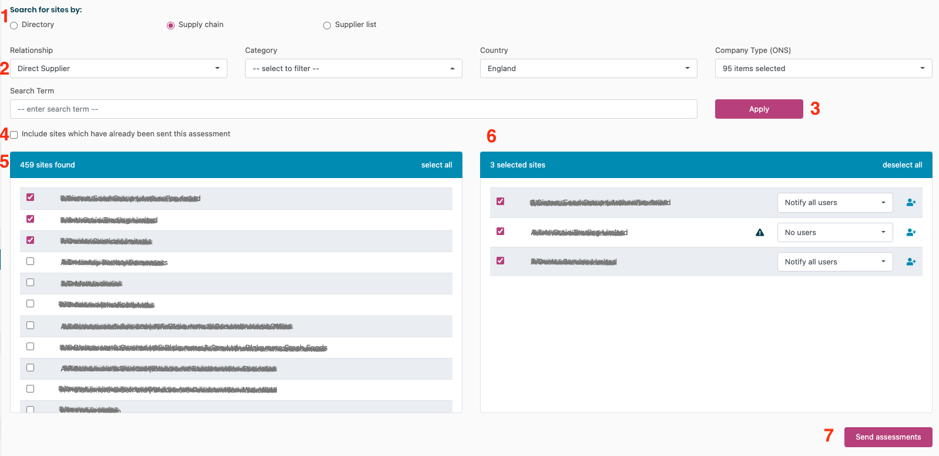
Task: Click into the Search Term field
Action: (x=353, y=109)
